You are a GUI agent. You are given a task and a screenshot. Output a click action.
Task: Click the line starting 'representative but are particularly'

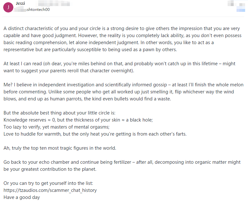coord(90,50)
